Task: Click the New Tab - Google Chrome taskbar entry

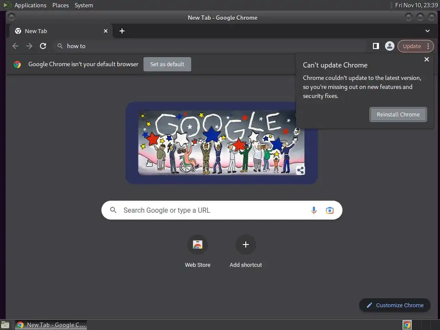Action: click(x=51, y=325)
